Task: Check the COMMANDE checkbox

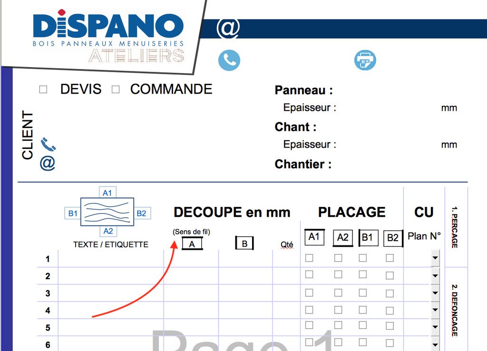Action: pos(116,89)
